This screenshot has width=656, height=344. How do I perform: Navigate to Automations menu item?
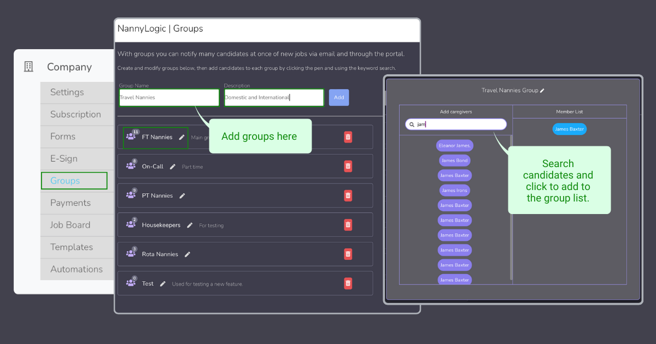pyautogui.click(x=77, y=269)
